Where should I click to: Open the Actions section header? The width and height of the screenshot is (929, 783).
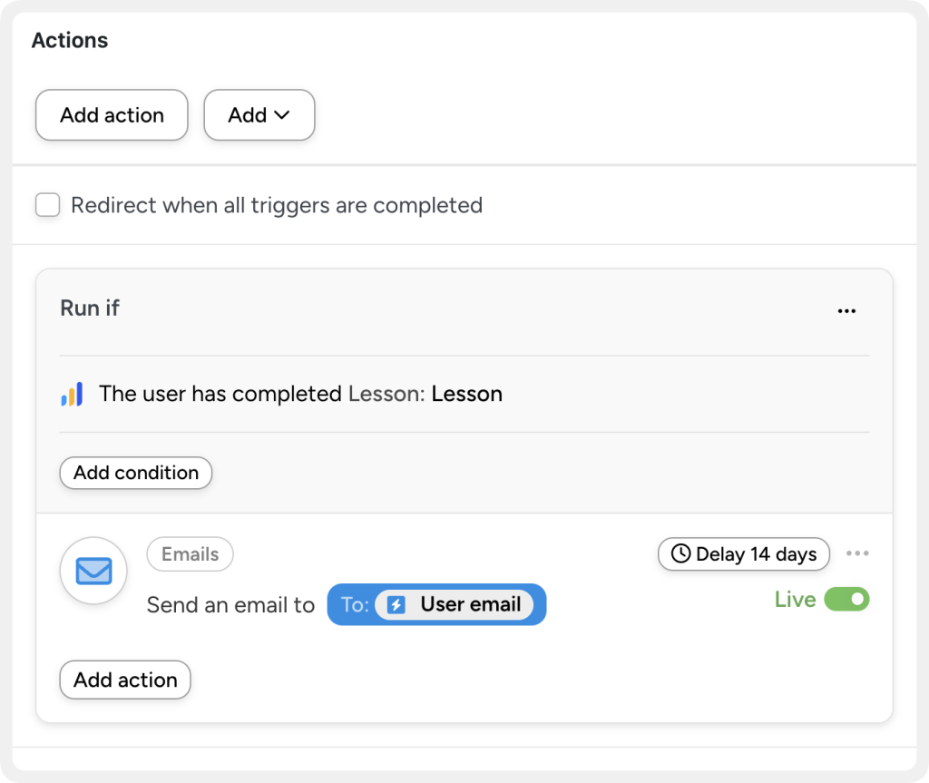[70, 40]
